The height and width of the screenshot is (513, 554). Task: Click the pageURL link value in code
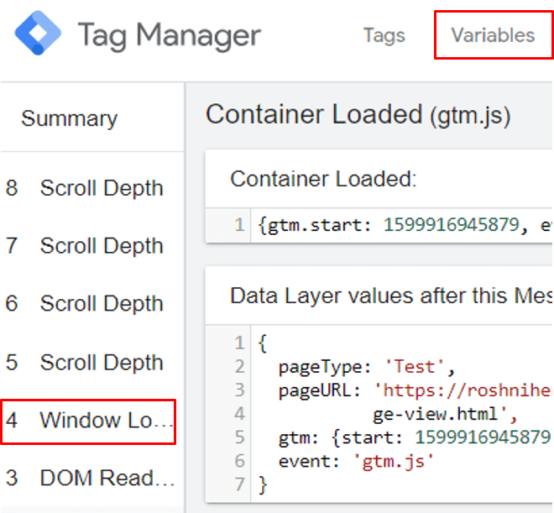pyautogui.click(x=463, y=390)
